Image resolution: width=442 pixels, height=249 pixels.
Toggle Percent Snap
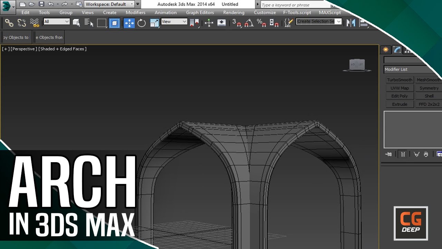261,23
